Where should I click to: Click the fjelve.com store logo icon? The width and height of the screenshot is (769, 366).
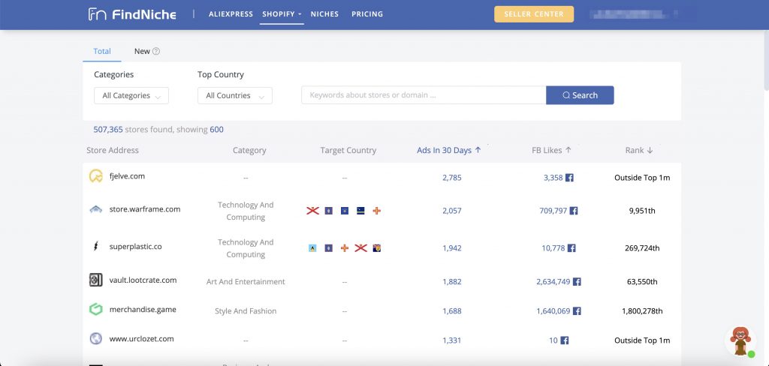(x=95, y=176)
